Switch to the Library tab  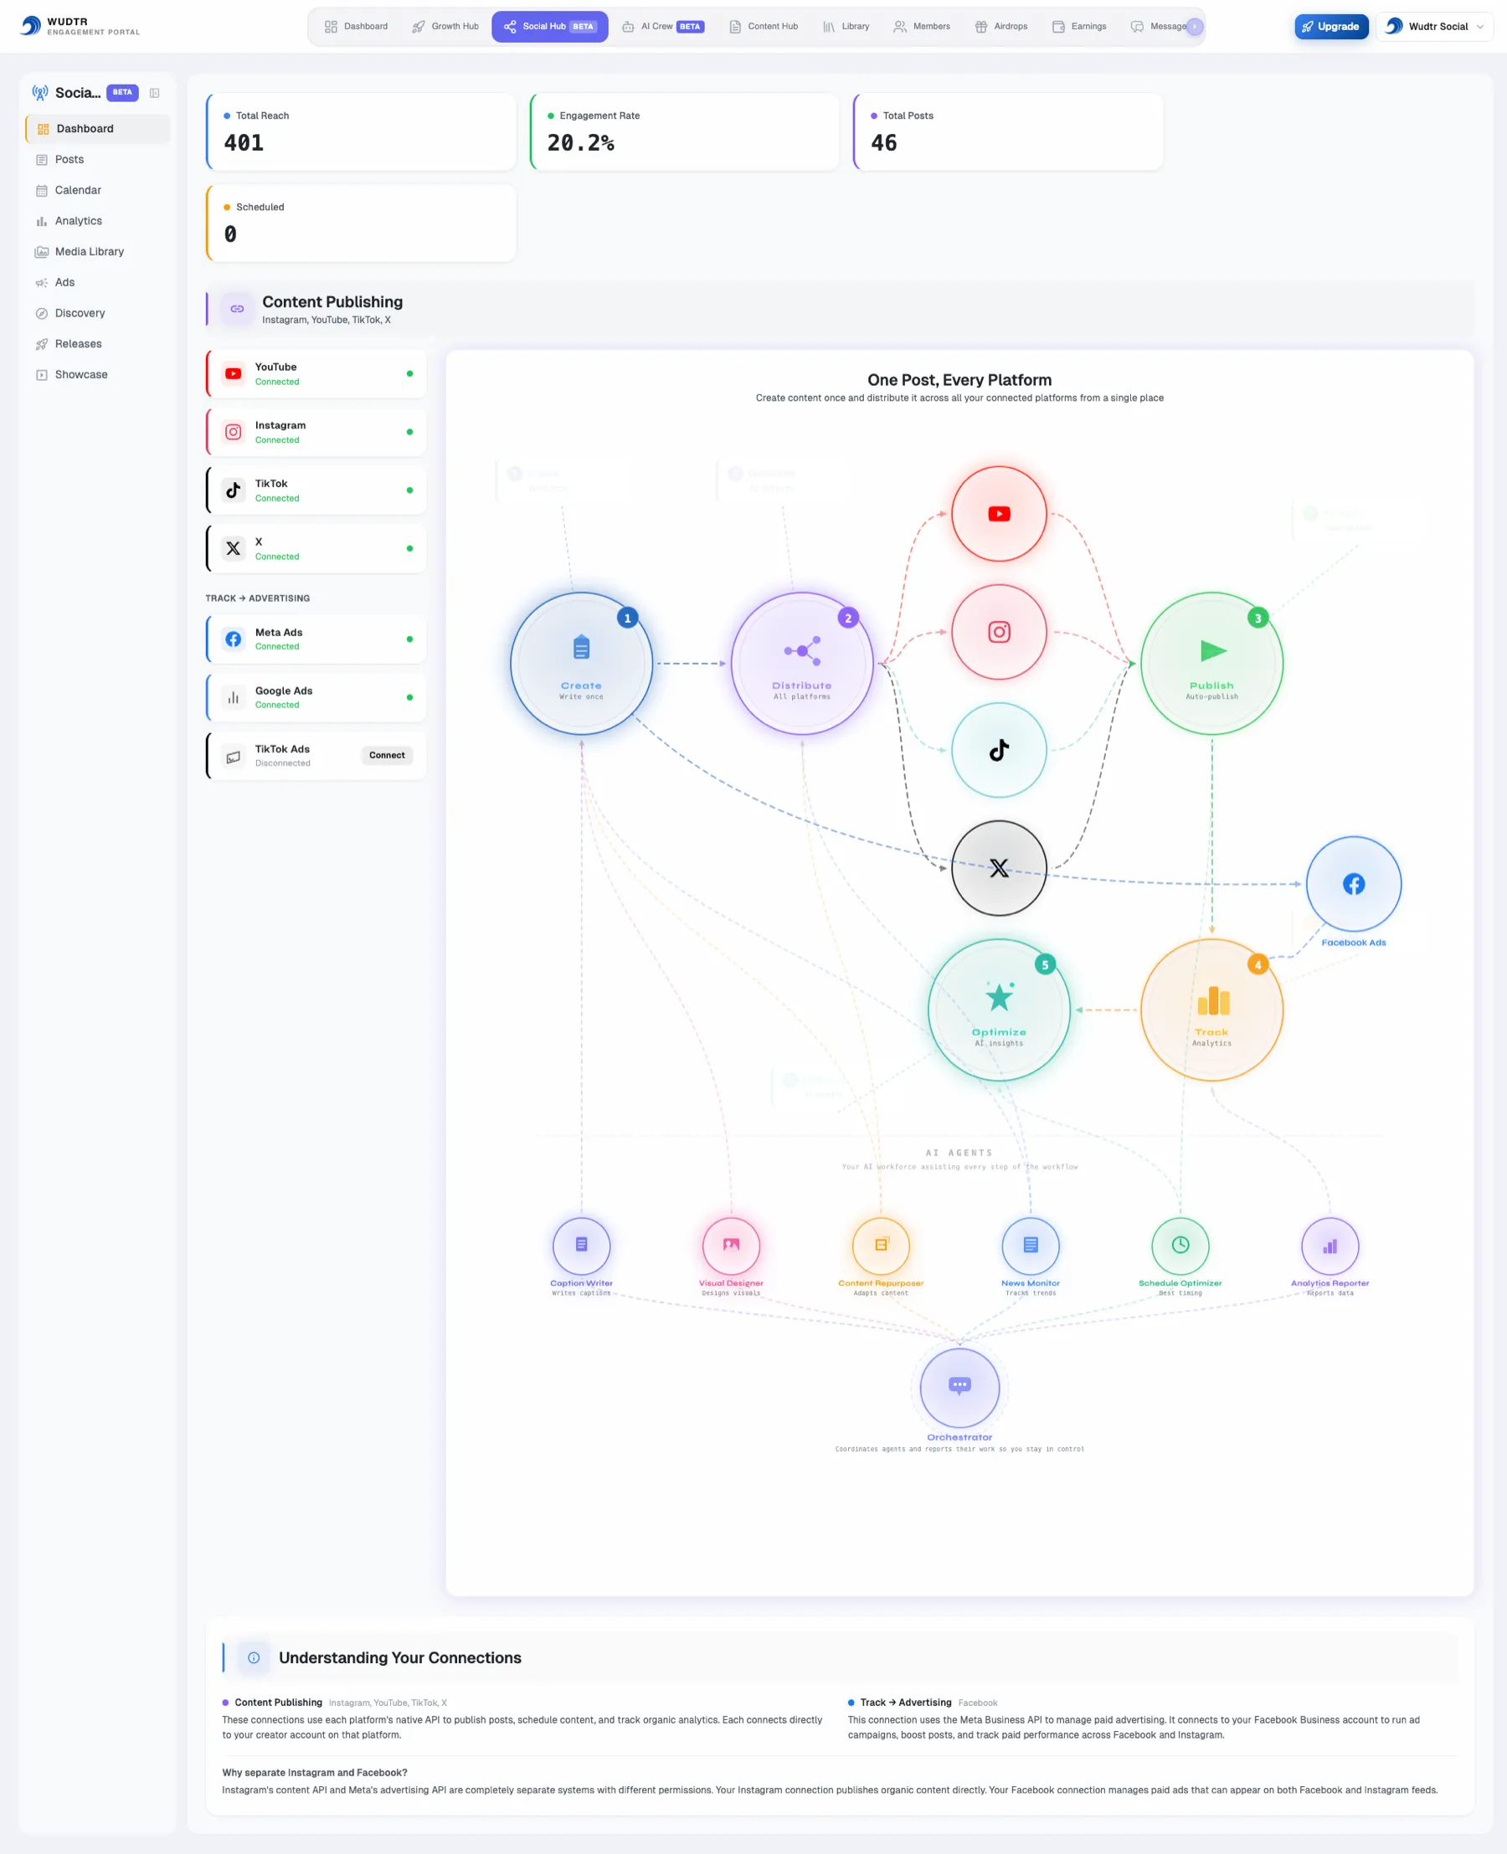point(846,27)
